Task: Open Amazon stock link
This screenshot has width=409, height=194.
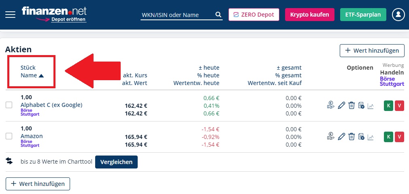Action: click(x=32, y=136)
